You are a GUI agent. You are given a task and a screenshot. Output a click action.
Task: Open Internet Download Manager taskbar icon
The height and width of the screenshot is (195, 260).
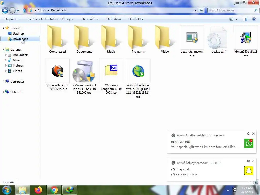point(70,190)
